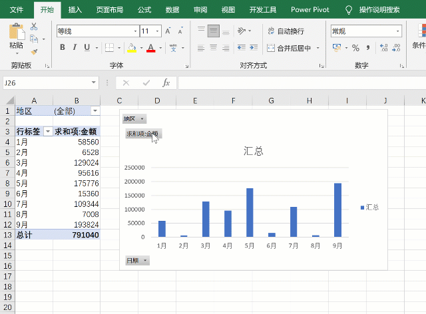Increase indent icon
Image resolution: width=426 pixels, height=314 pixels.
pyautogui.click(x=254, y=48)
